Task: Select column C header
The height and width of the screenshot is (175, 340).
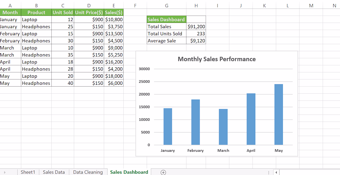Action: coord(63,6)
